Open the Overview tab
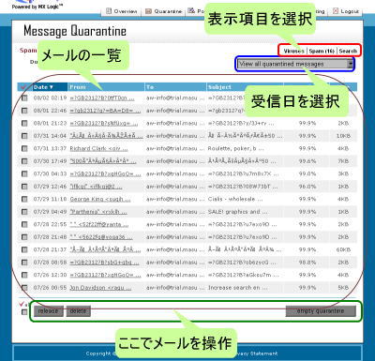375x361 pixels. pyautogui.click(x=122, y=11)
